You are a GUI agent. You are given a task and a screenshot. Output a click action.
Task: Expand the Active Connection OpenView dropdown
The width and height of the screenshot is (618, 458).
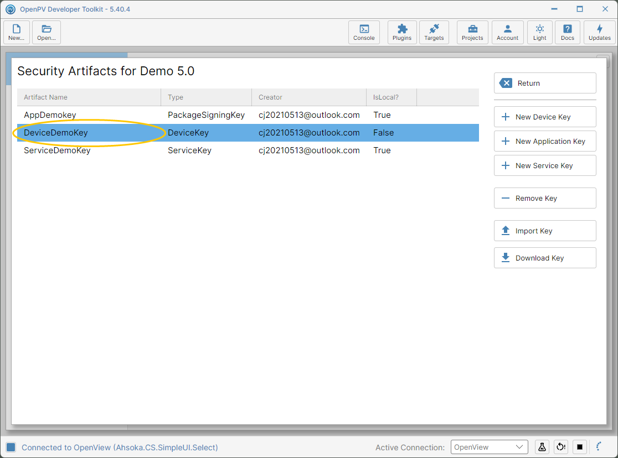(x=489, y=447)
